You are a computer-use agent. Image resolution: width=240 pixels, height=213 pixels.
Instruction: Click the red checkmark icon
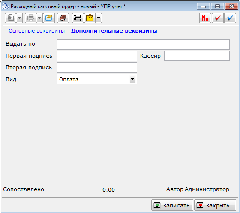218,18
